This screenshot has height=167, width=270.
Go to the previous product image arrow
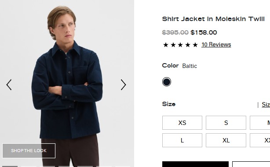click(9, 85)
